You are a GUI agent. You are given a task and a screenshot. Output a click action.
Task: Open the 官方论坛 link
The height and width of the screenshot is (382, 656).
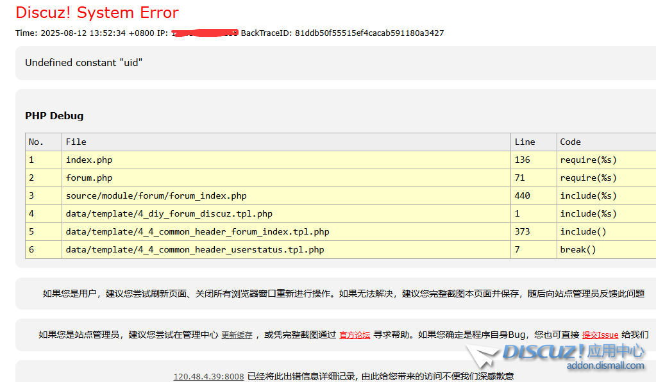pos(355,335)
